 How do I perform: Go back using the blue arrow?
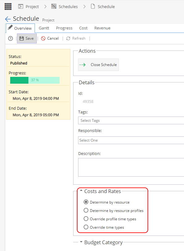pyautogui.click(x=8, y=19)
